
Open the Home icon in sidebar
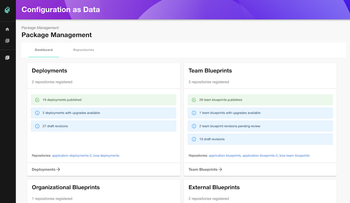pos(7,29)
